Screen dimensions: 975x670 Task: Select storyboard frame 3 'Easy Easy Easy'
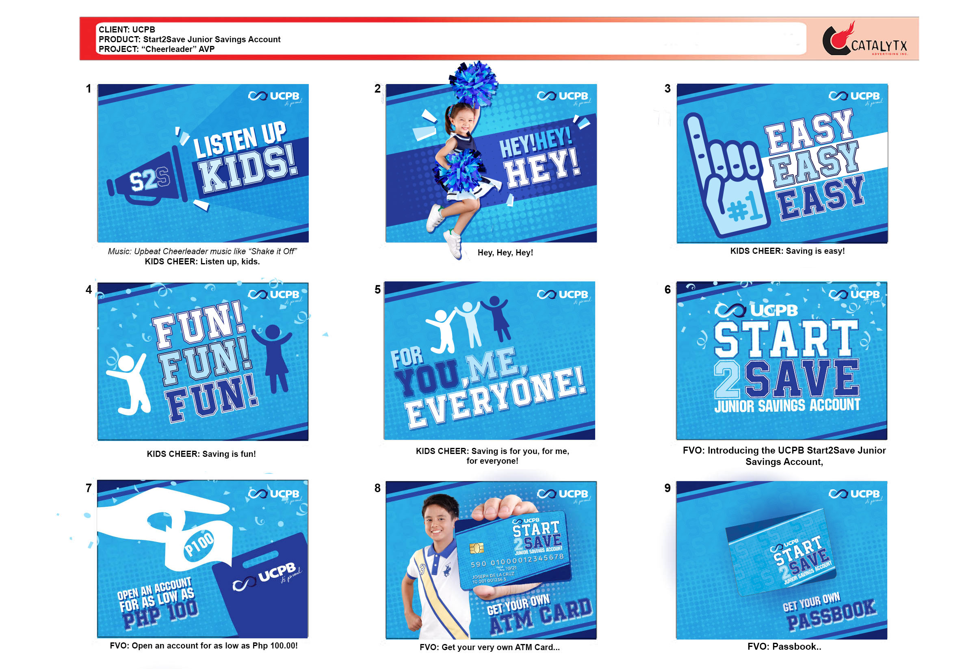[782, 163]
